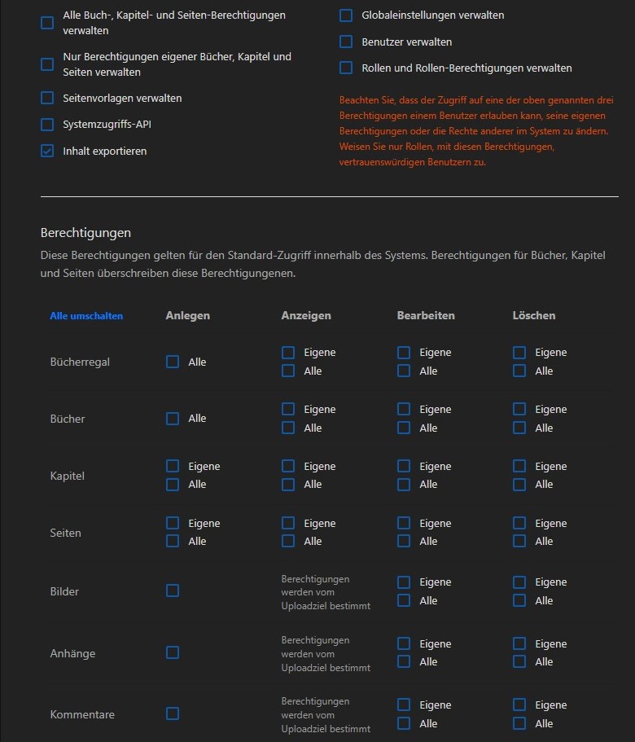
Task: Check Anzeigen "Eigene" for Bücherregal
Action: click(x=288, y=352)
